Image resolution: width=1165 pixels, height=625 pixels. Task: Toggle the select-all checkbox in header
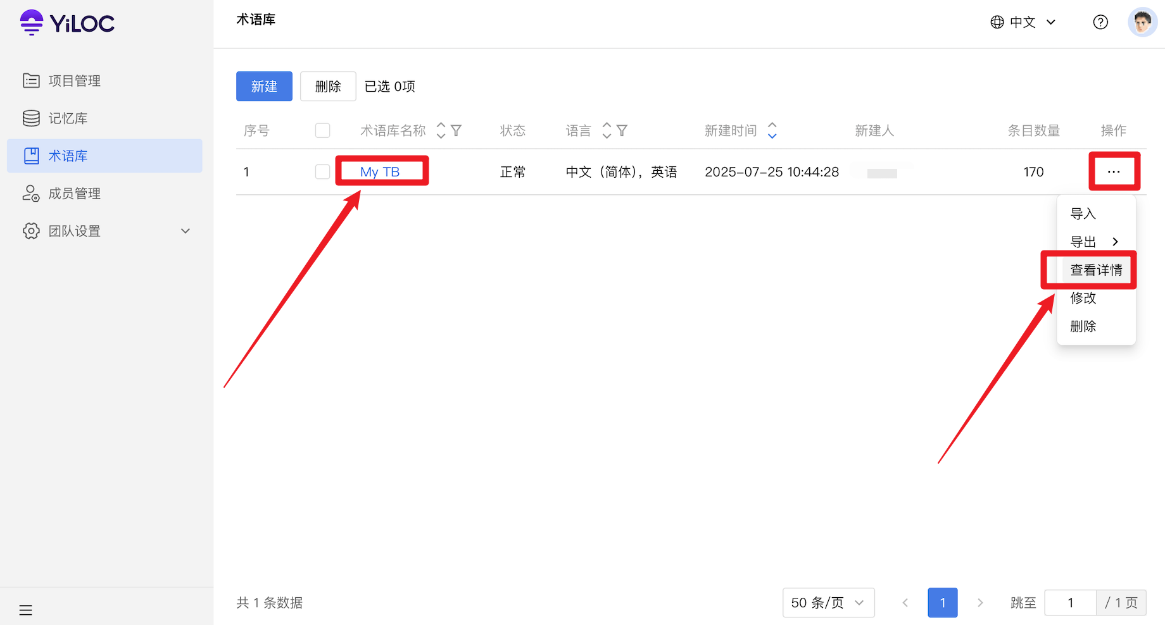click(322, 130)
